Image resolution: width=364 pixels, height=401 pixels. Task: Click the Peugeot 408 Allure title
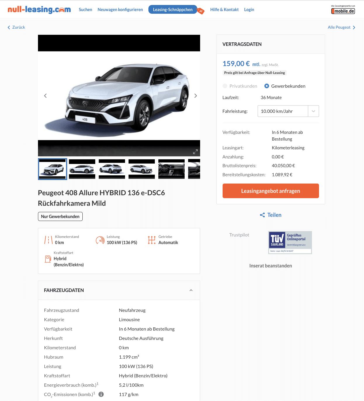[x=101, y=198]
